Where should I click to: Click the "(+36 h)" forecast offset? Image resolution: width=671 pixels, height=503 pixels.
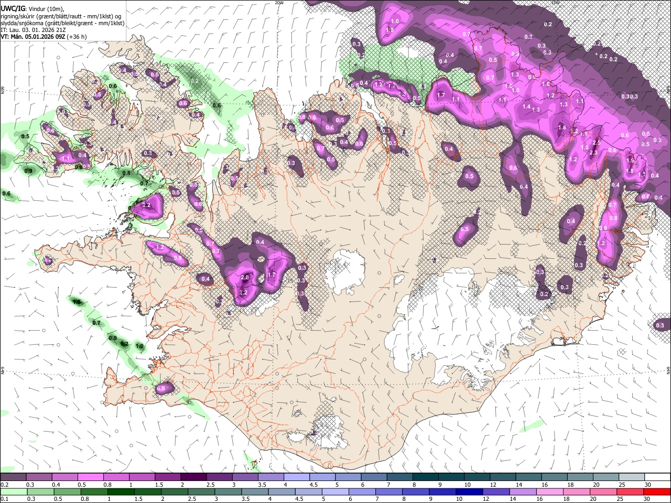[77, 37]
